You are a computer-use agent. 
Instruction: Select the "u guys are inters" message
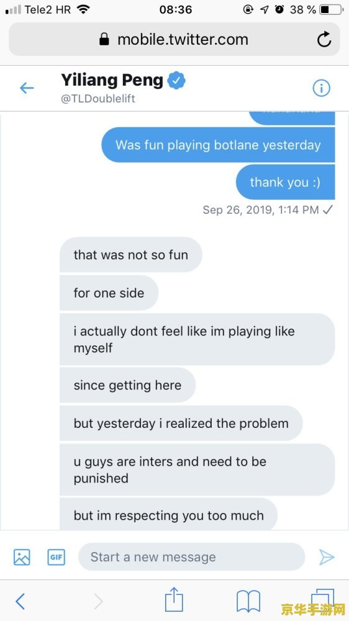197,469
